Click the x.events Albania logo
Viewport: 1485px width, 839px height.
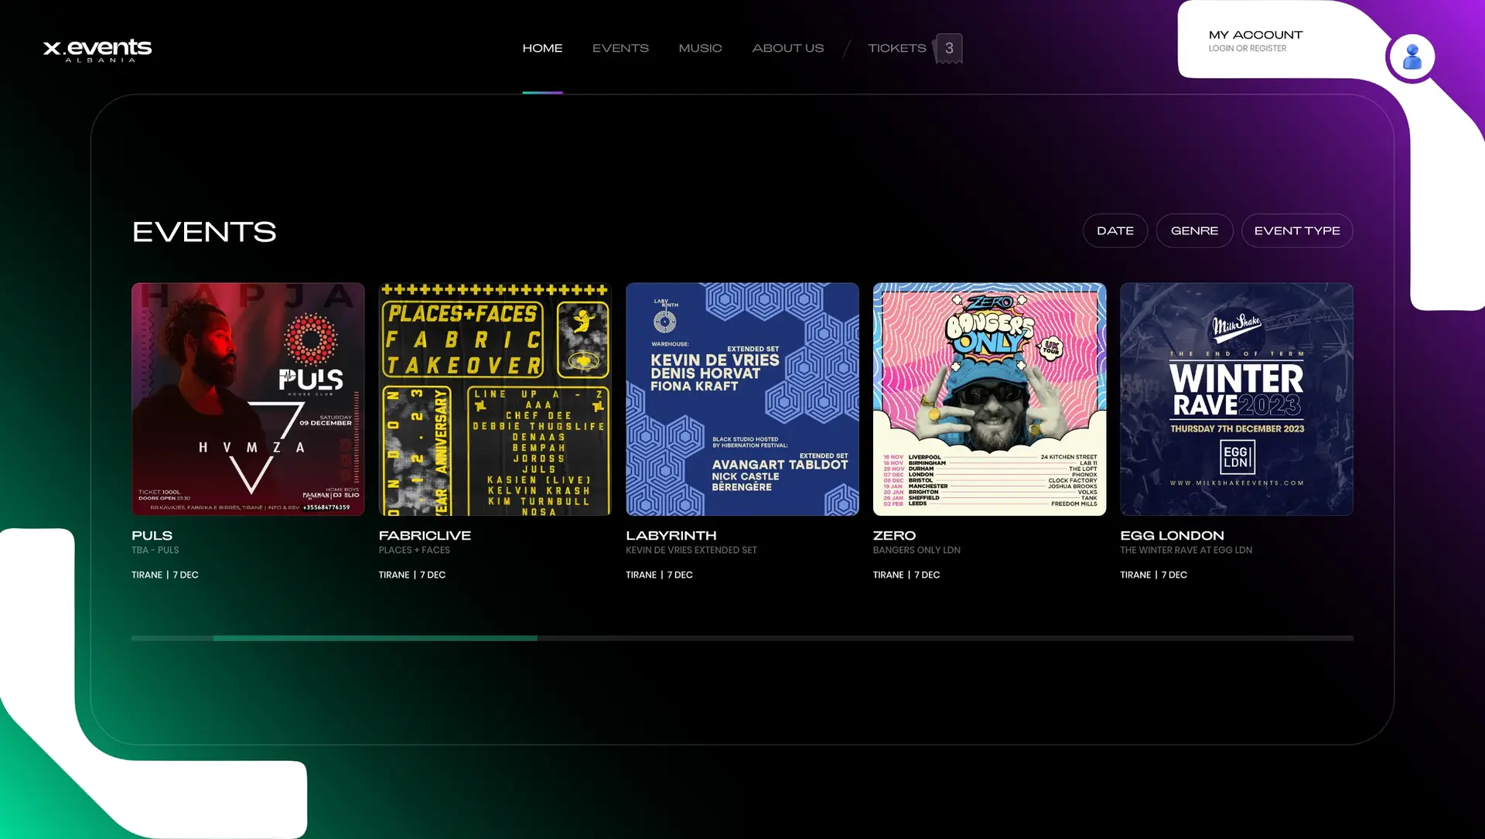tap(97, 49)
